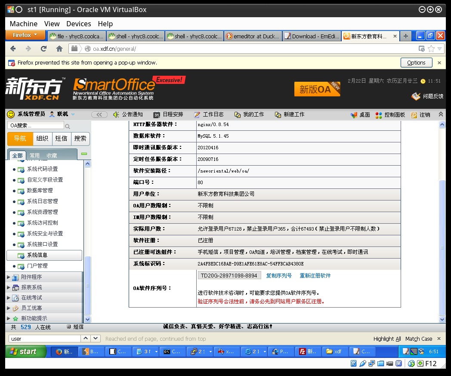This screenshot has width=451, height=376.
Task: Go to 桌面 desktop in the OA toolbar
Action: click(x=360, y=115)
